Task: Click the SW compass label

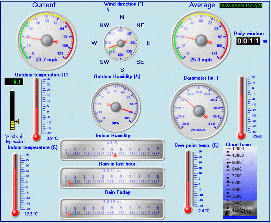Action: click(x=104, y=62)
